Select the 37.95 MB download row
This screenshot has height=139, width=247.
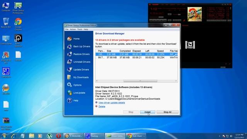[136, 58]
